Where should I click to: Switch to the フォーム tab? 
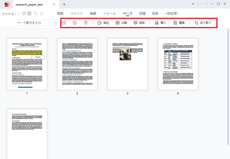109,14
